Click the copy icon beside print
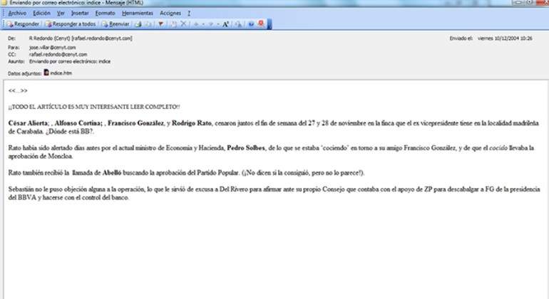This screenshot has height=299, width=549. pyautogui.click(x=148, y=24)
